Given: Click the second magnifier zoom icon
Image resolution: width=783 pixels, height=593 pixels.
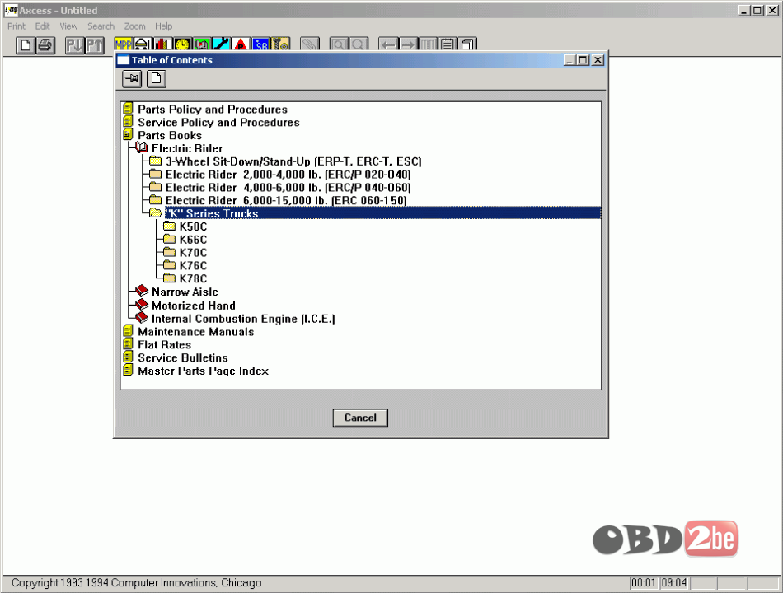Looking at the screenshot, I should click(359, 44).
